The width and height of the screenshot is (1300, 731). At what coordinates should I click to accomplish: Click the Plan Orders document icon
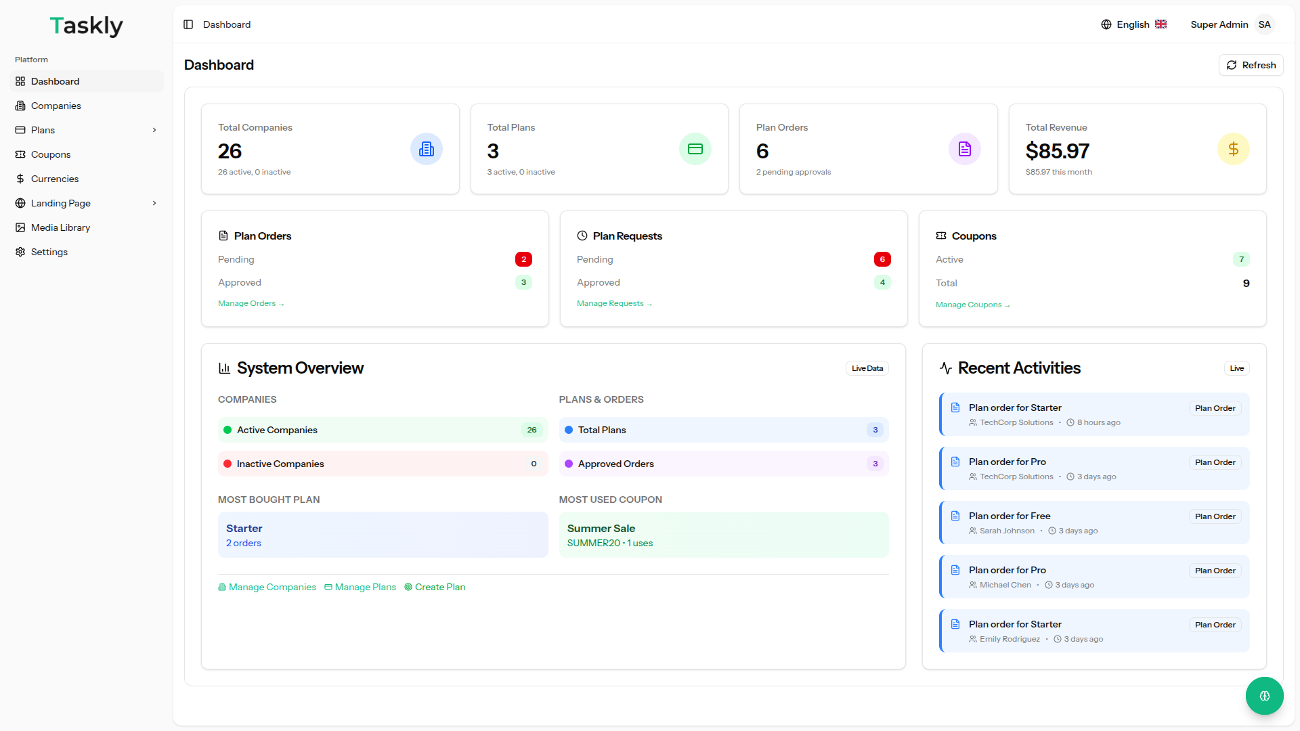point(964,149)
